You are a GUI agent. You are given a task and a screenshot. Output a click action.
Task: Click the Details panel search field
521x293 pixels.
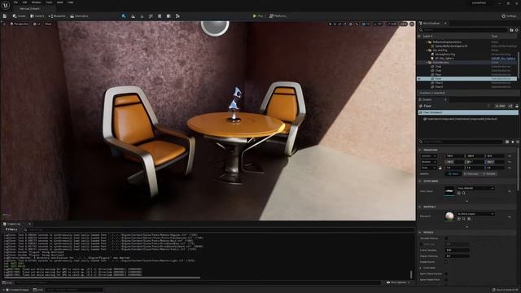click(x=462, y=142)
